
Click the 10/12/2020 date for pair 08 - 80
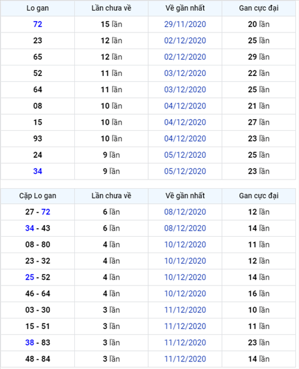185,244
